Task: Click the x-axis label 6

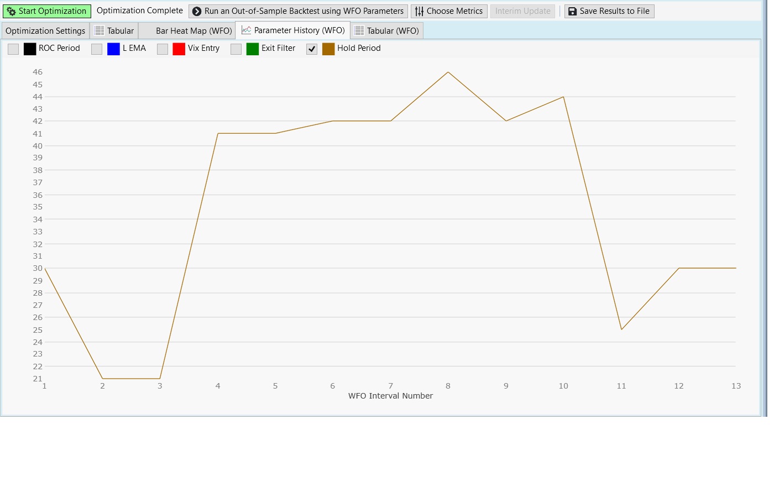Action: coord(333,386)
